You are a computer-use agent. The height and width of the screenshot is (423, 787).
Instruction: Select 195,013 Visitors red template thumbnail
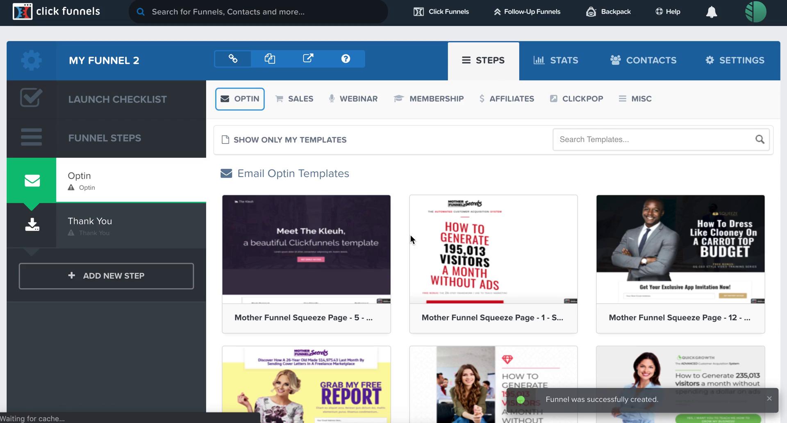493,249
